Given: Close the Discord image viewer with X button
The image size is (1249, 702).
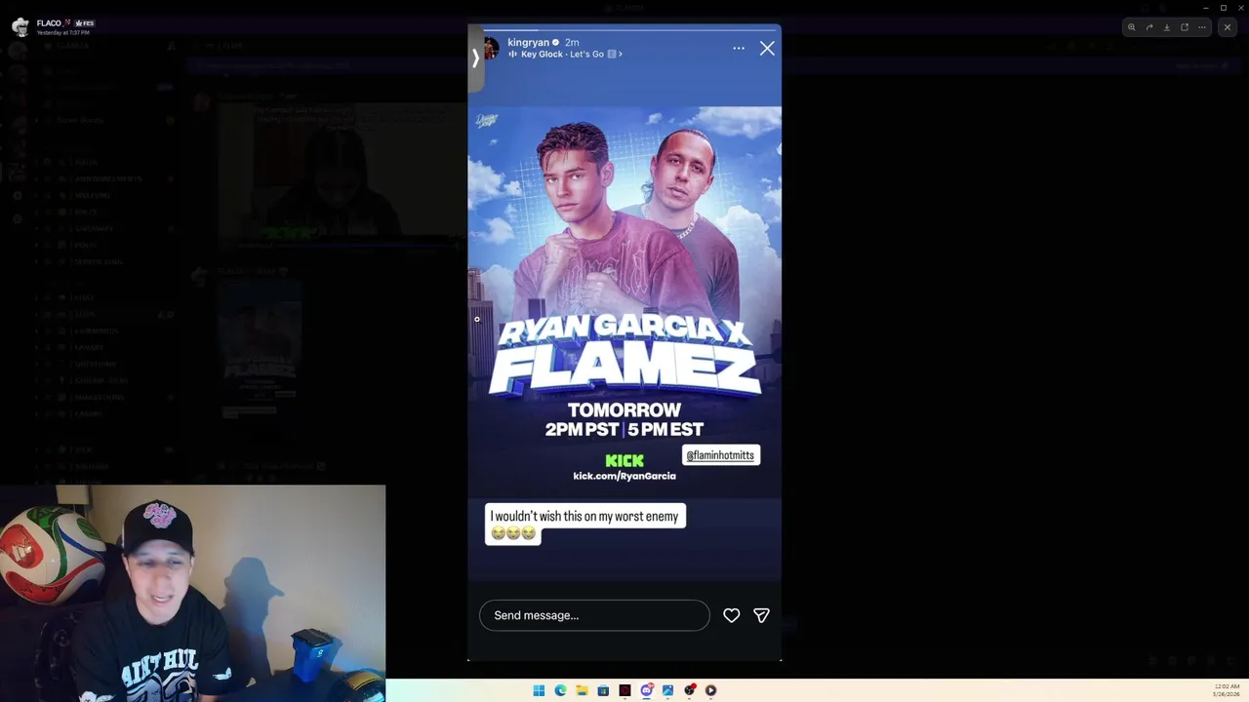Looking at the screenshot, I should [x=1228, y=27].
